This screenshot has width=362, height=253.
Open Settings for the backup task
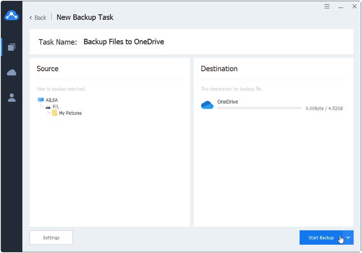(x=51, y=237)
